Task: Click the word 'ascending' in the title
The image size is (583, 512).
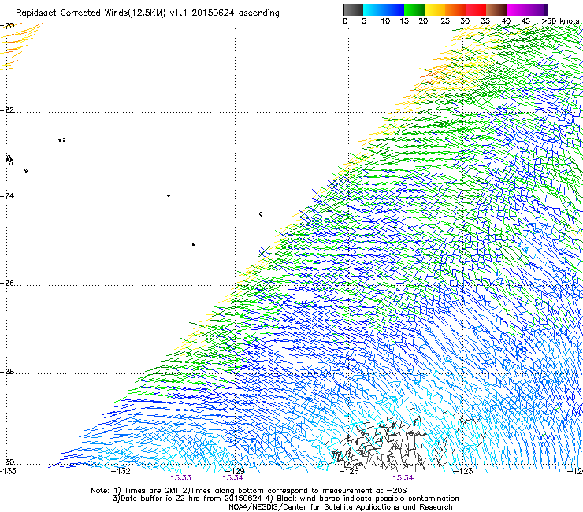Action: pos(258,13)
